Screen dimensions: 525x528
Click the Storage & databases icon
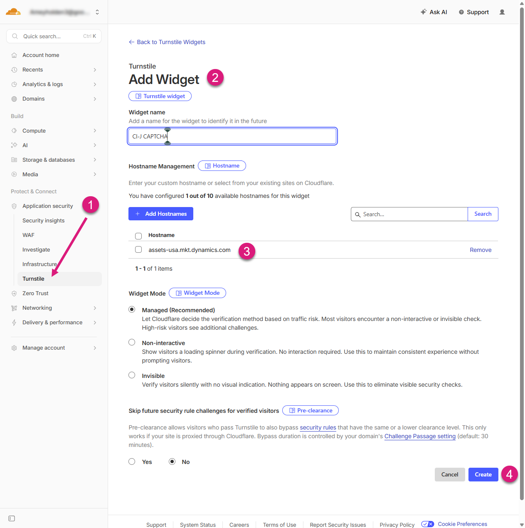click(x=14, y=160)
